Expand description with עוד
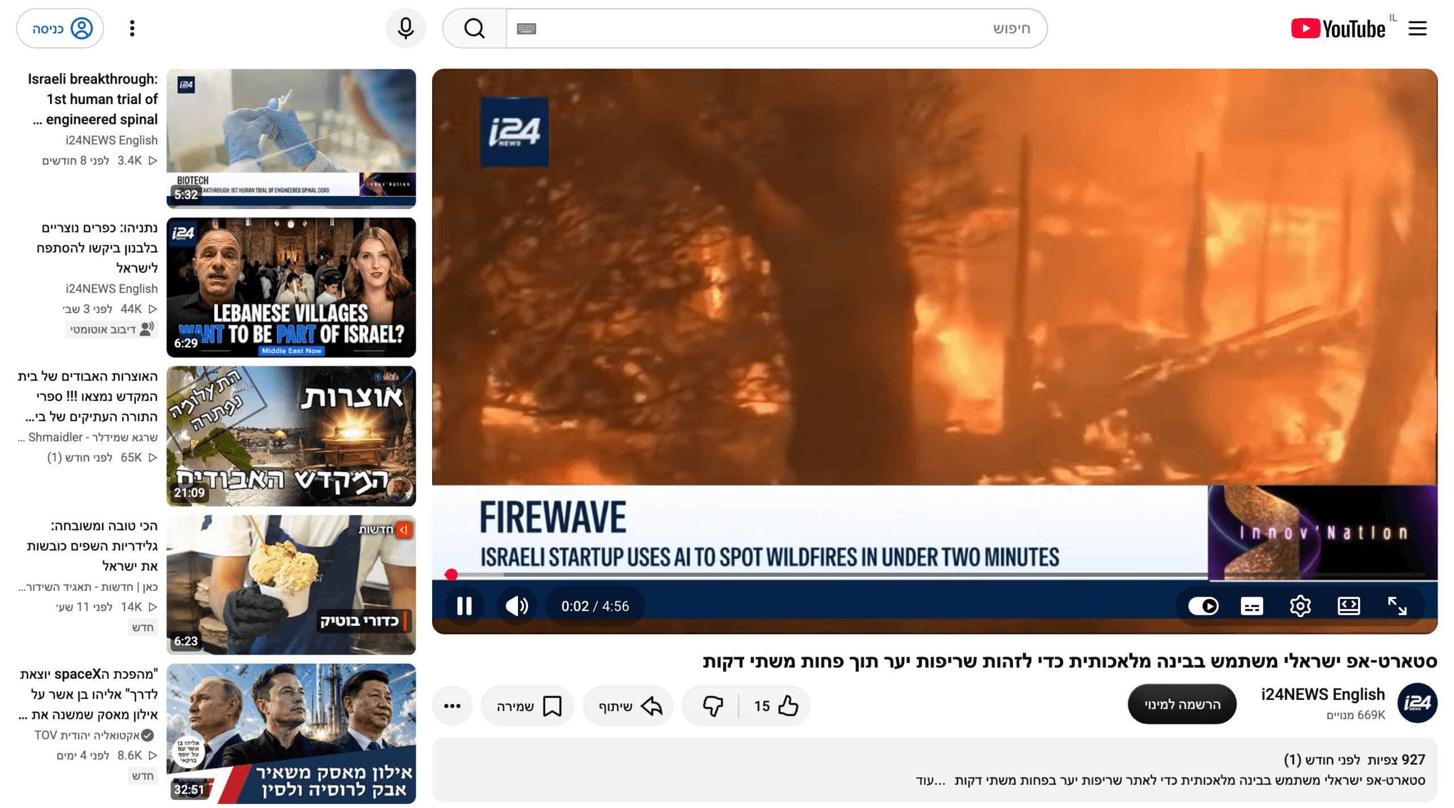Viewport: 1454px width, 808px height. [x=930, y=780]
